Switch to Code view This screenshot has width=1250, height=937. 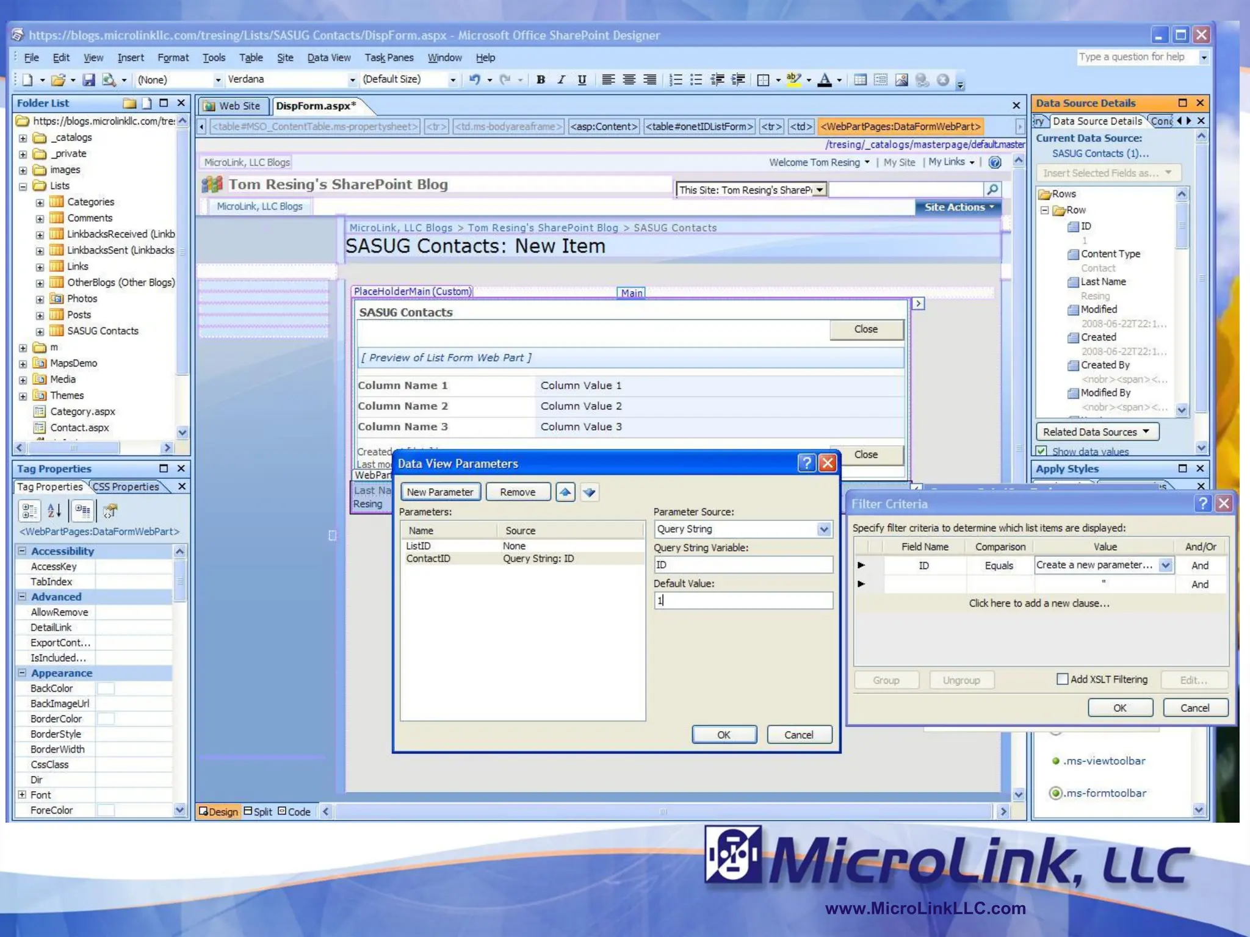(294, 812)
